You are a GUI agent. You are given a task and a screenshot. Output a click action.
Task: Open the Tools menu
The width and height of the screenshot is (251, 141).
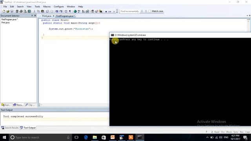click(x=37, y=7)
